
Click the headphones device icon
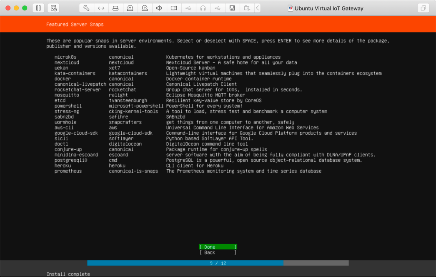pos(203,8)
